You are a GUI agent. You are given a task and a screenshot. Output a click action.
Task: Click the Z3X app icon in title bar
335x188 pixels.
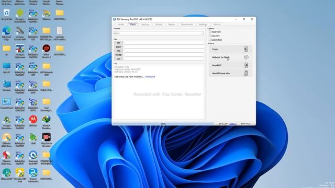115,19
